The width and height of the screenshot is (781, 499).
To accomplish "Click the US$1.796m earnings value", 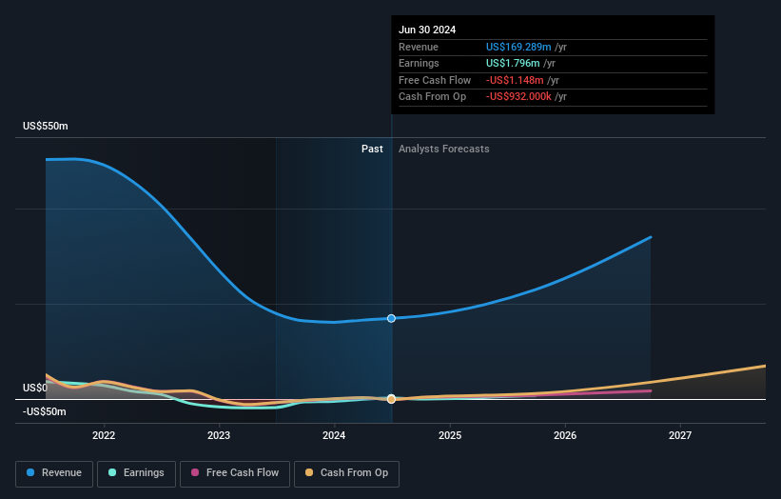I will [x=513, y=63].
